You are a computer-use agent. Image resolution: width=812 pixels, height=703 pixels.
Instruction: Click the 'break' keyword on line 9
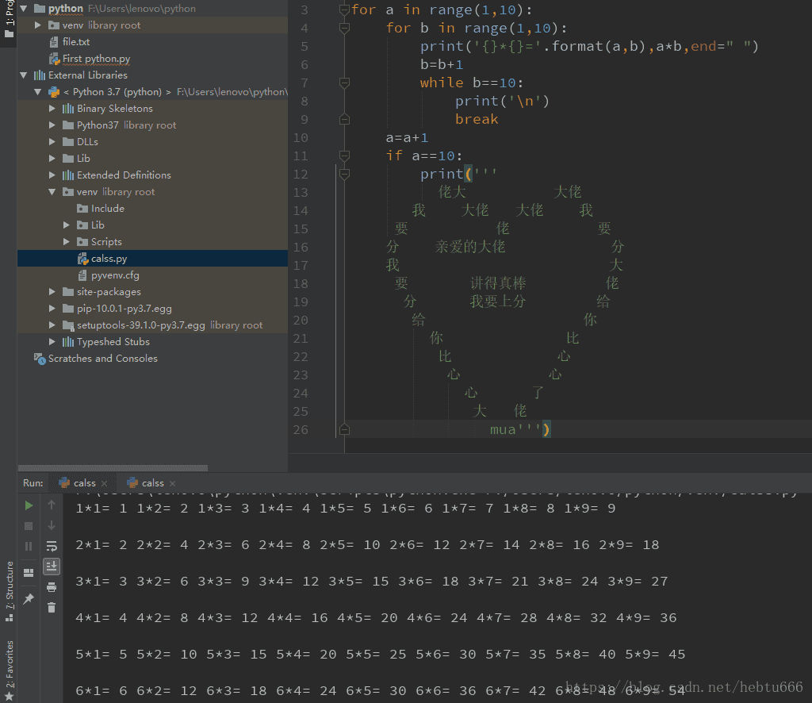coord(477,119)
